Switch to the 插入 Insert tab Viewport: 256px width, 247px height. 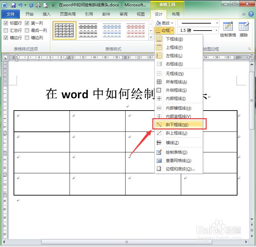click(47, 14)
